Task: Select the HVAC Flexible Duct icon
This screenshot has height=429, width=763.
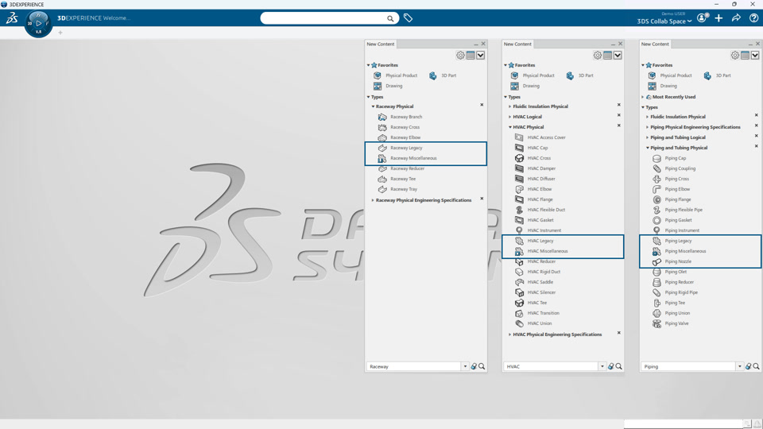Action: click(x=519, y=210)
